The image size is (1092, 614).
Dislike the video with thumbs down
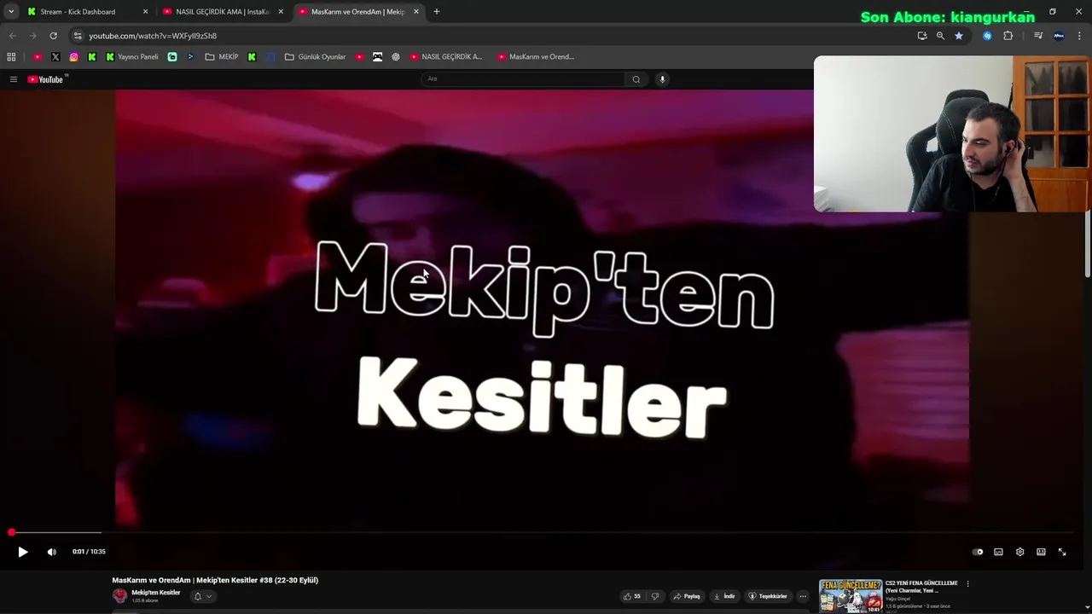(x=655, y=596)
